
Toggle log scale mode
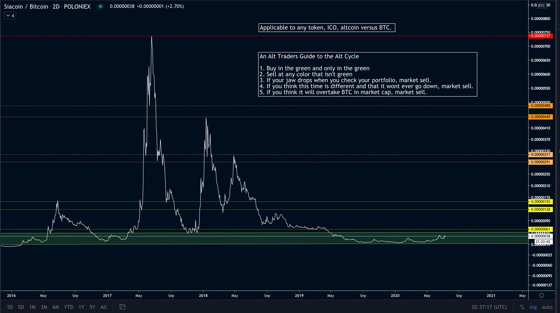[x=533, y=307]
